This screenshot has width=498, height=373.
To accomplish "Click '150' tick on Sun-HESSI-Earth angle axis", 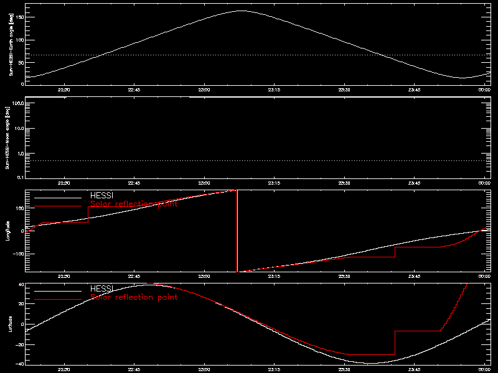I will [21, 17].
